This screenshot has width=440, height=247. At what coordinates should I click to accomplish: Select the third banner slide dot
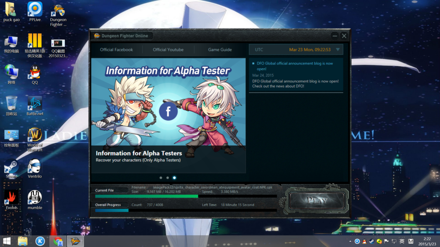point(174,178)
